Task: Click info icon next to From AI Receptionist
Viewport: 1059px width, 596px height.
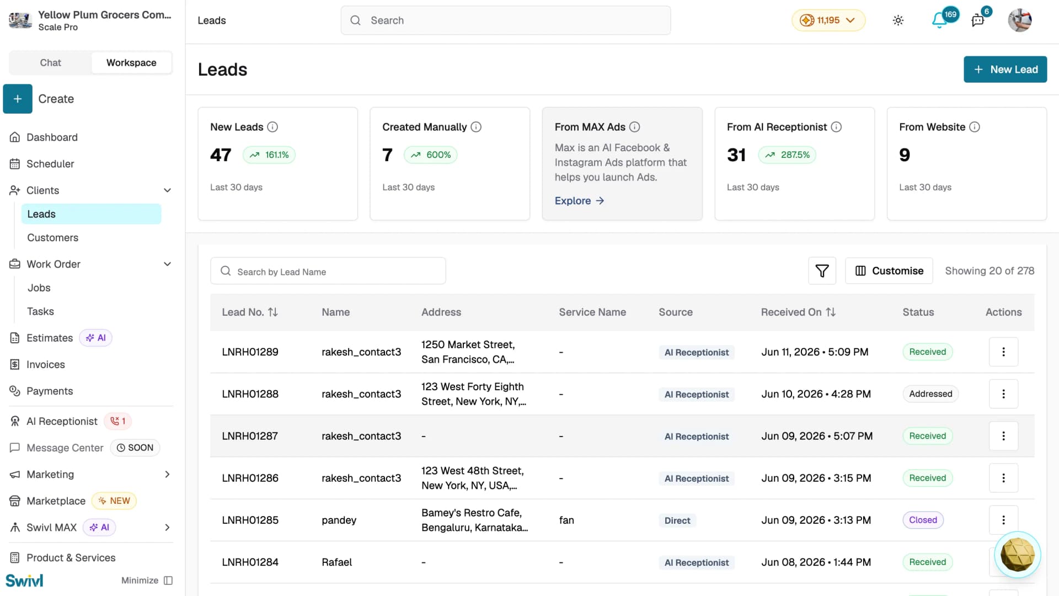Action: click(x=836, y=127)
